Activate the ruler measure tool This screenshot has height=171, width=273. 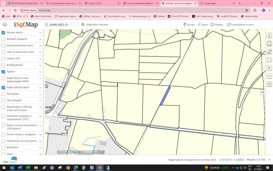(269, 51)
